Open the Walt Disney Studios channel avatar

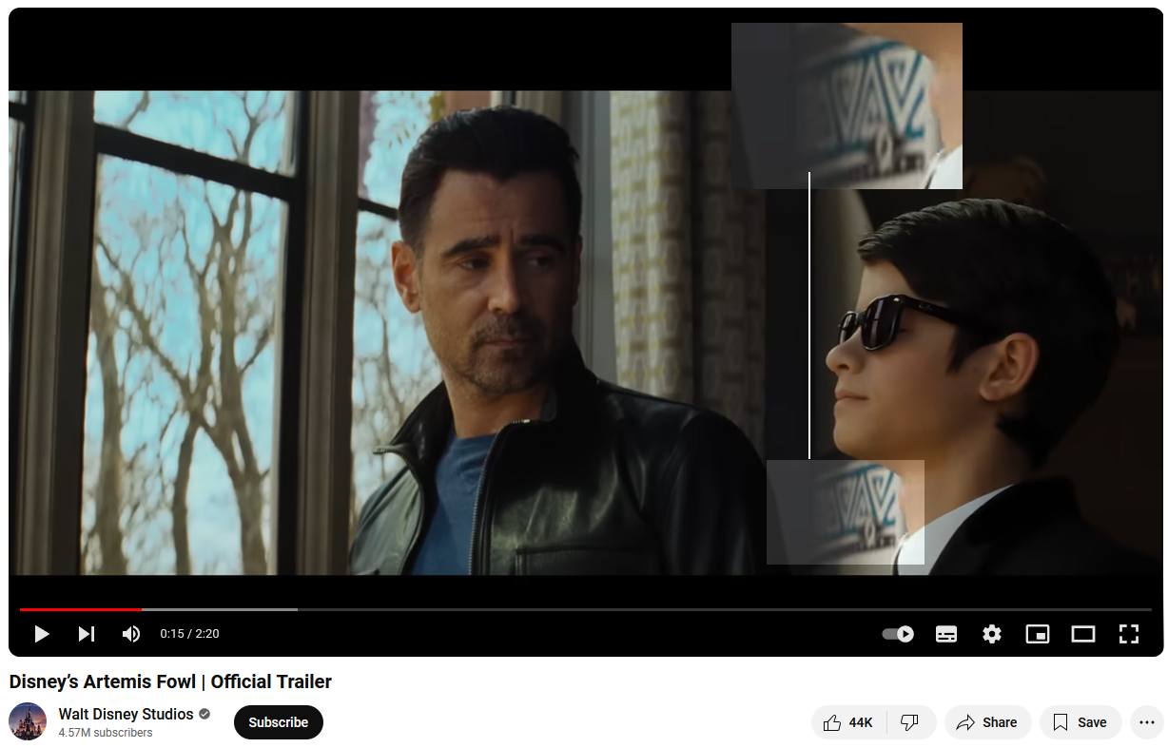[28, 721]
